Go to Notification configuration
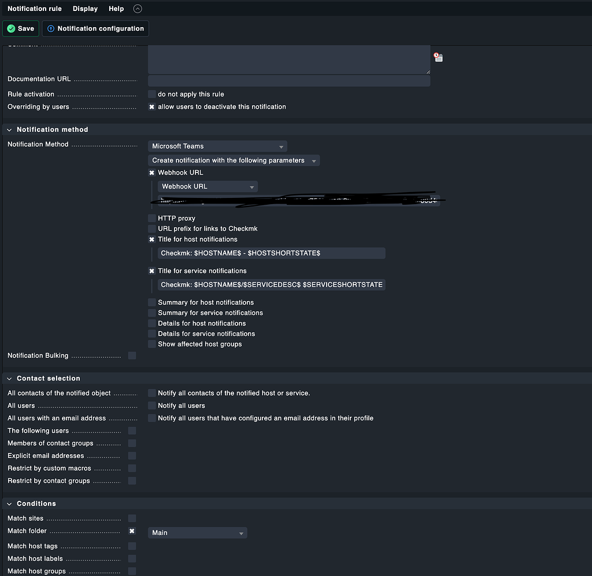 [95, 28]
